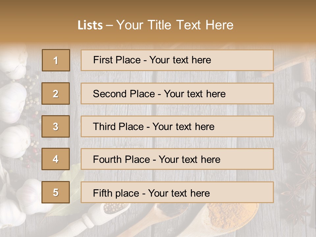Screen dimensions: 316x237
Task: Click the 'Fifth place - Your text here' box
Action: 177,192
